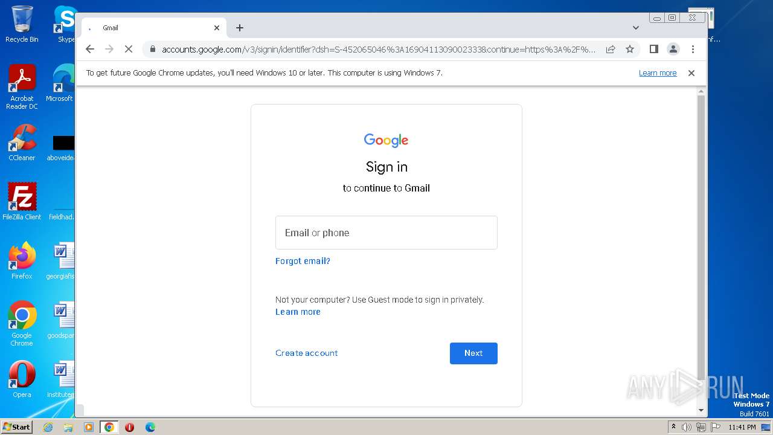Launch Acrobat Reader DC from desktop
The height and width of the screenshot is (435, 773).
[22, 87]
